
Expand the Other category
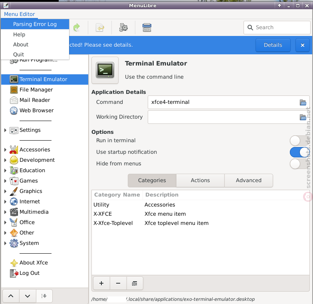[x=6, y=232]
